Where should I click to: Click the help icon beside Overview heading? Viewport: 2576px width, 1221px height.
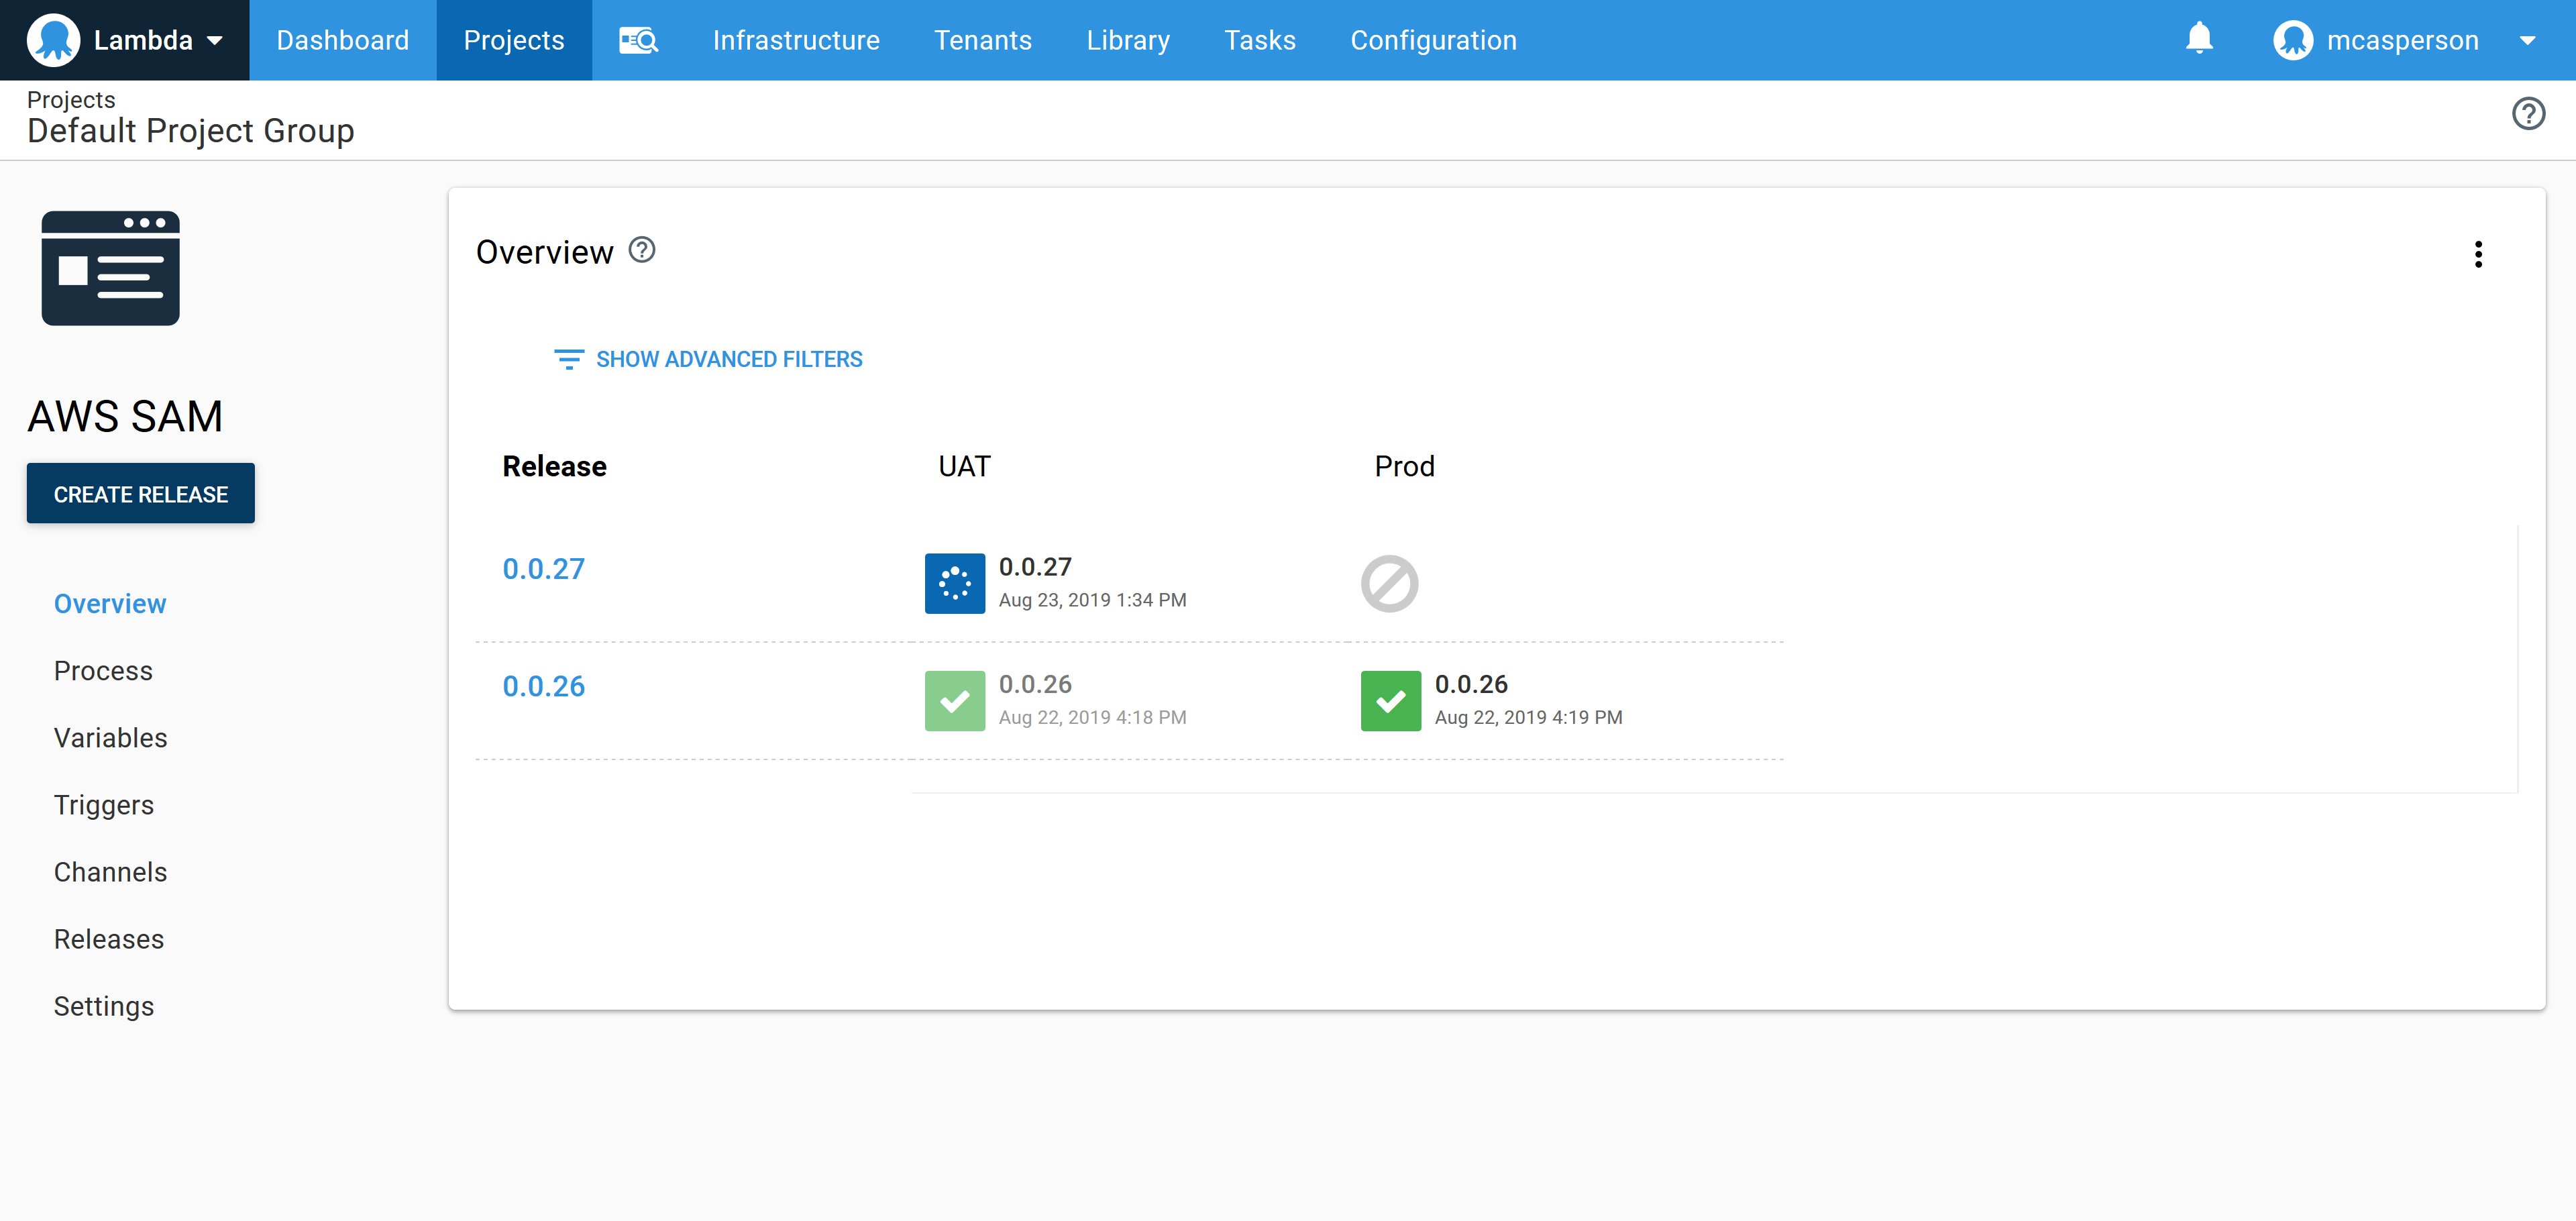(642, 250)
